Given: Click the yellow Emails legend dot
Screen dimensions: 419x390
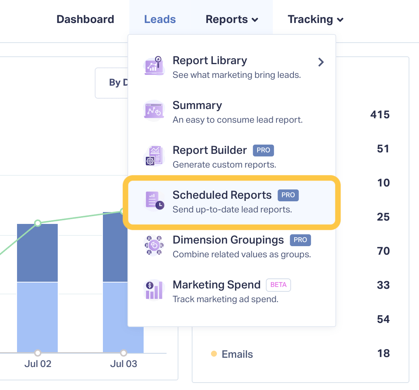Looking at the screenshot, I should pos(214,354).
